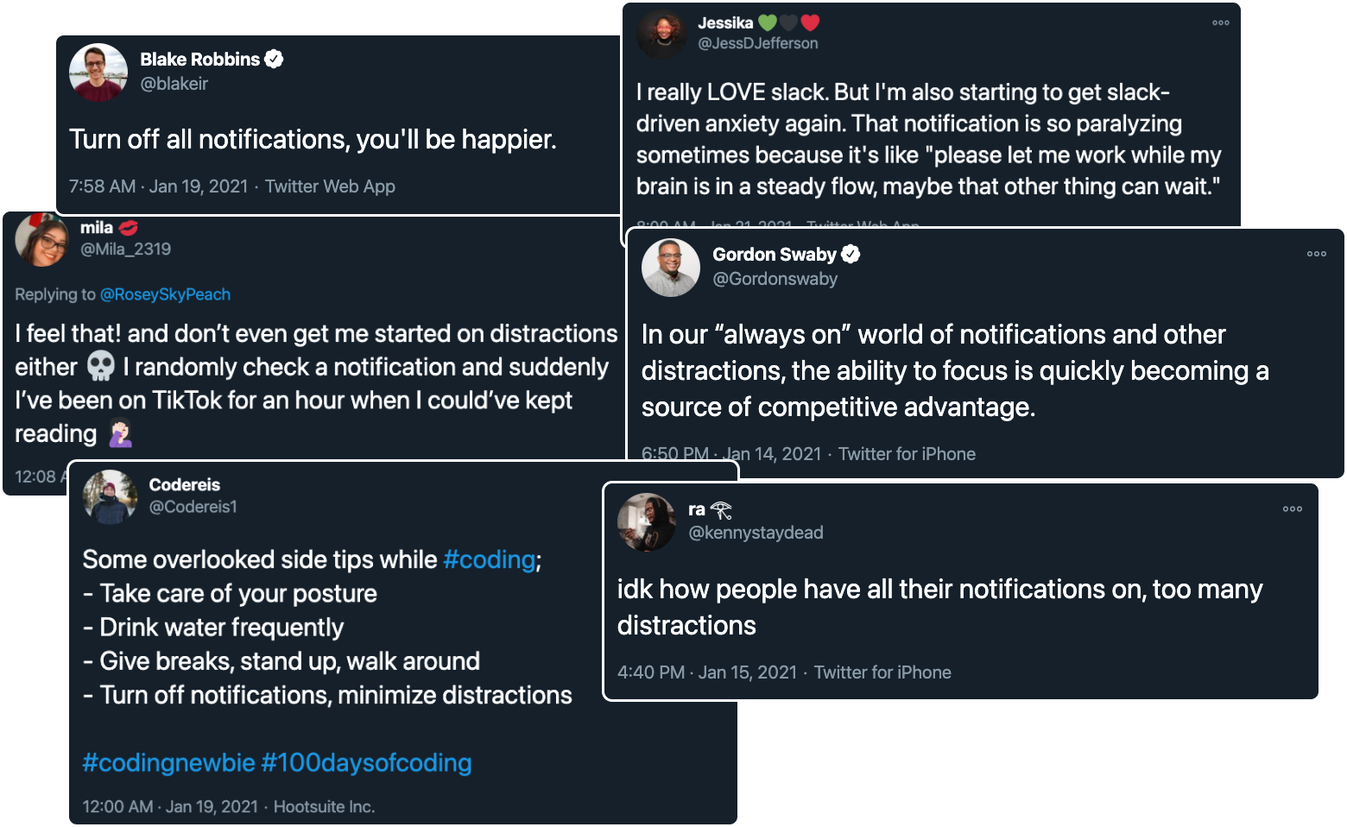Open Codereis profile picture
Image resolution: width=1347 pixels, height=827 pixels.
pos(111,496)
